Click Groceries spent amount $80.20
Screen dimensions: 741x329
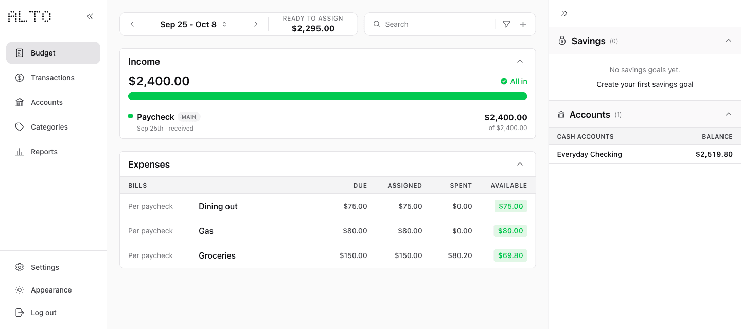(x=460, y=255)
